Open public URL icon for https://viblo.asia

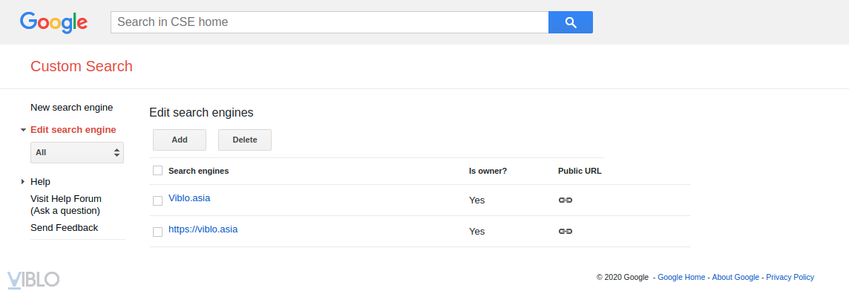click(565, 231)
